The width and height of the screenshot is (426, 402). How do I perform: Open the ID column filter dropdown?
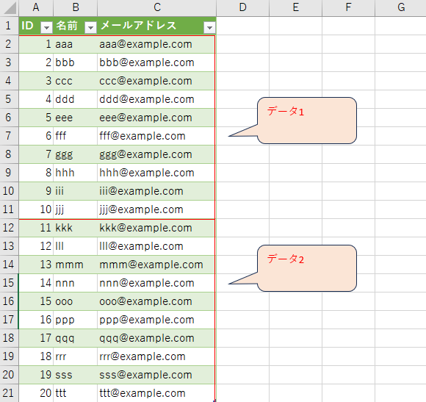coord(46,27)
